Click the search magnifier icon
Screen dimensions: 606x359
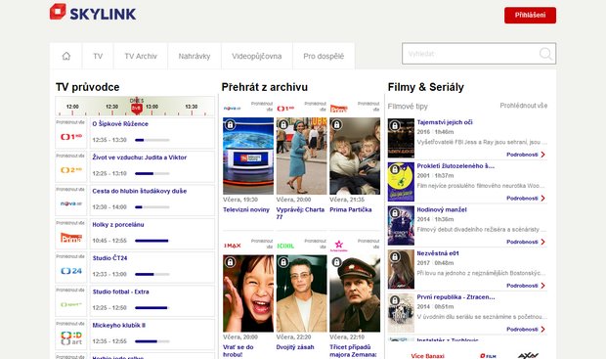click(x=545, y=54)
